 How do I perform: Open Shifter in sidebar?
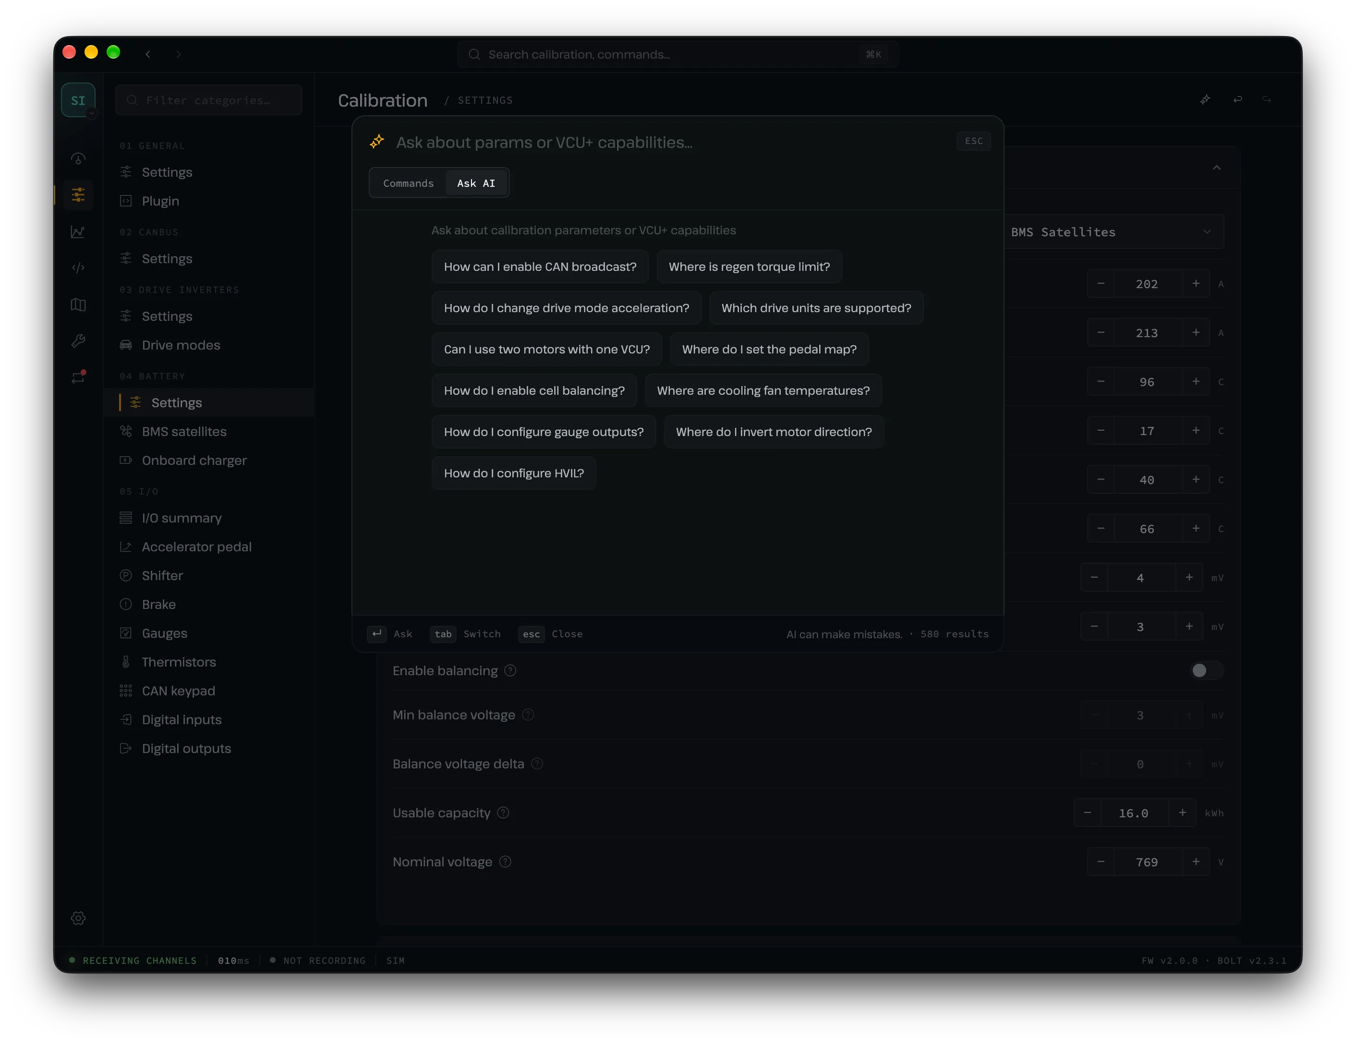pyautogui.click(x=208, y=576)
